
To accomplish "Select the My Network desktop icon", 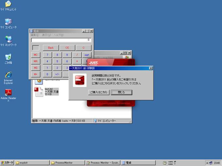I will pyautogui.click(x=8, y=39).
